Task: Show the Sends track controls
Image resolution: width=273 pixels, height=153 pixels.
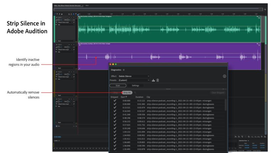Action: [60, 14]
